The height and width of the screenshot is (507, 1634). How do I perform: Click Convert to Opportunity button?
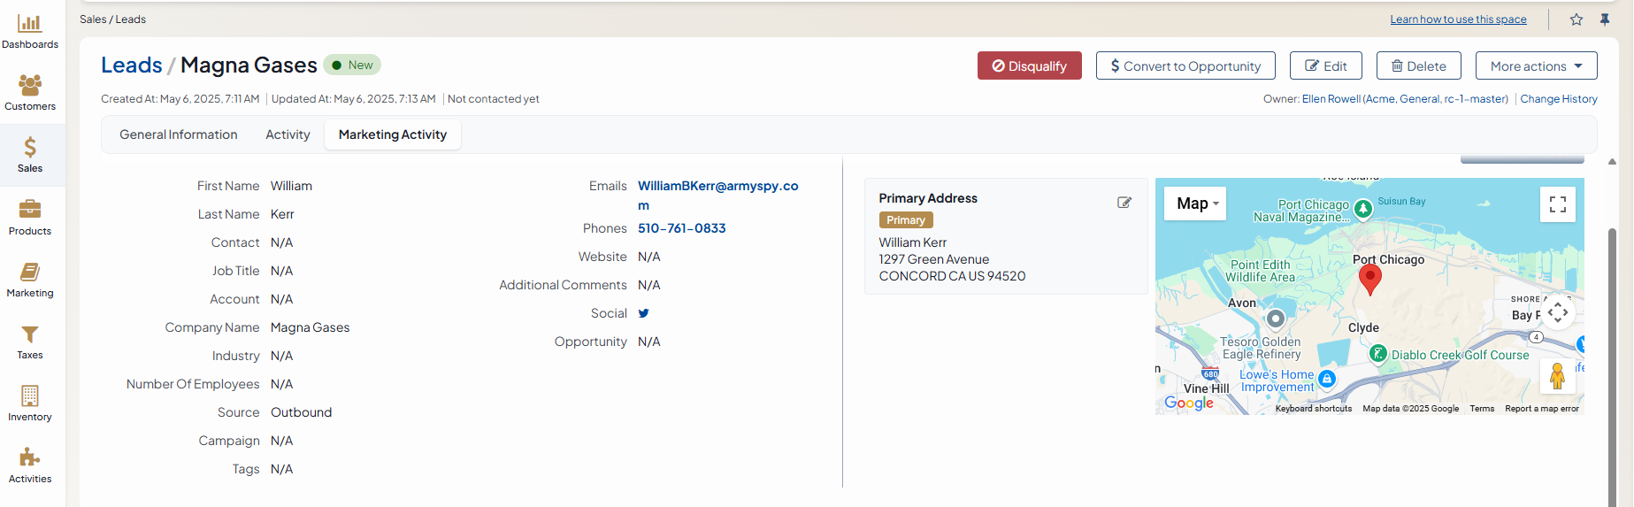1185,66
